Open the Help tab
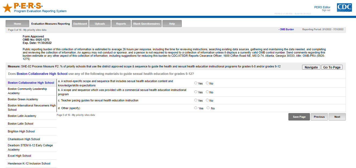The image size is (356, 168). click(172, 24)
